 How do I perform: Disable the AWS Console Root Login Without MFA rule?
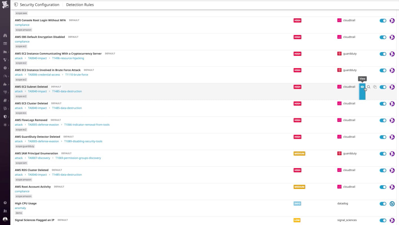383,20
